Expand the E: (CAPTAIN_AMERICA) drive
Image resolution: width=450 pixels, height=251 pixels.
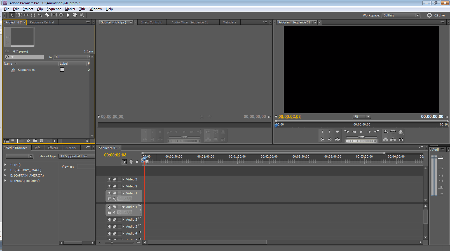[5, 175]
